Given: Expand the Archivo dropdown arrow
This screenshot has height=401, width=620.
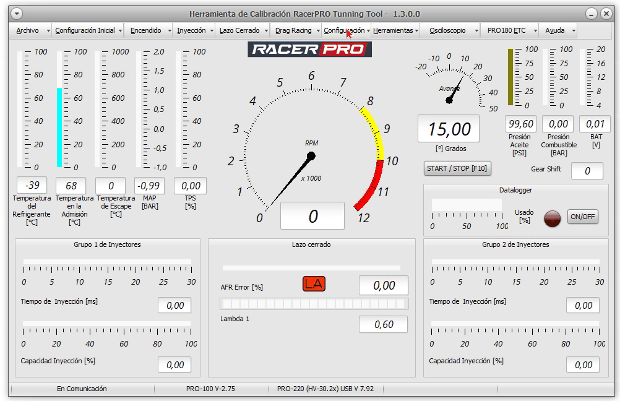Looking at the screenshot, I should point(48,31).
